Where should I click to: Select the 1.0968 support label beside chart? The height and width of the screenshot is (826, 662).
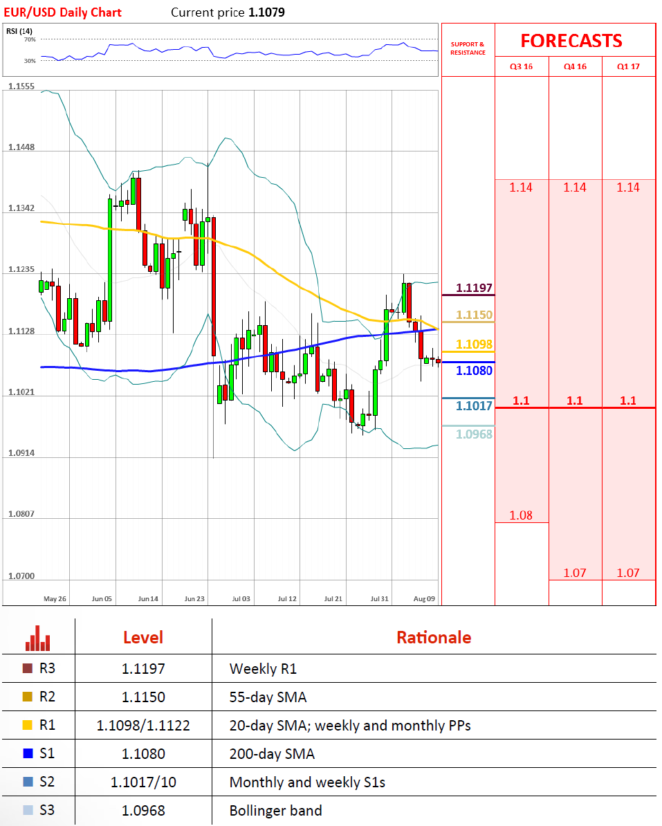coord(474,434)
